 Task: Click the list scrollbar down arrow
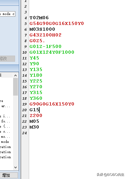16,167
